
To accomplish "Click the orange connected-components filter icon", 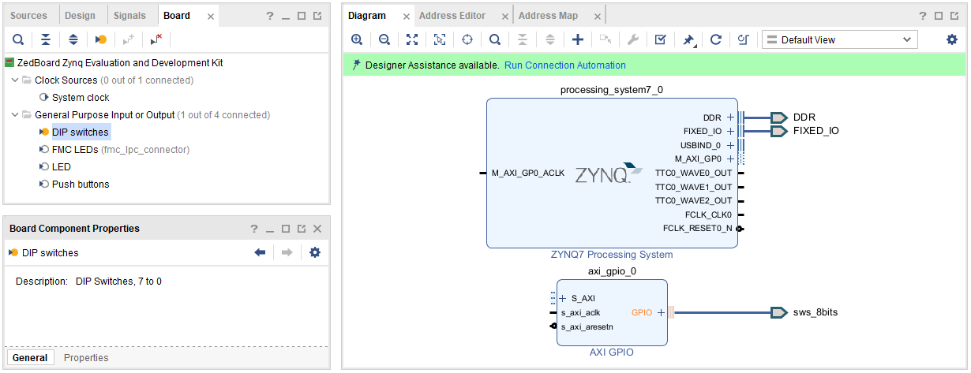I will pyautogui.click(x=100, y=39).
